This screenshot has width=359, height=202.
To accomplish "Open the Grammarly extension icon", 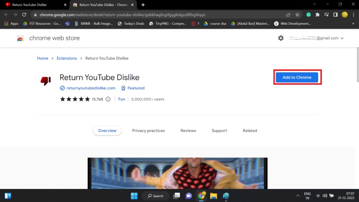I will (309, 14).
